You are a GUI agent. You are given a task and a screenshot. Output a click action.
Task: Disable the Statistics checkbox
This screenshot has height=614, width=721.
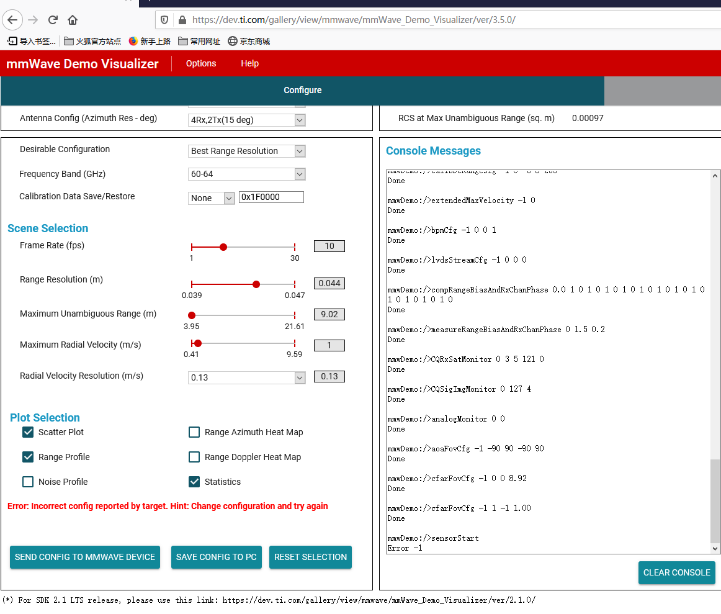(x=194, y=482)
